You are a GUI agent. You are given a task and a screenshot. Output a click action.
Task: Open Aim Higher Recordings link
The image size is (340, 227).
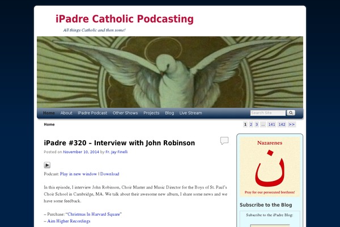point(69,221)
